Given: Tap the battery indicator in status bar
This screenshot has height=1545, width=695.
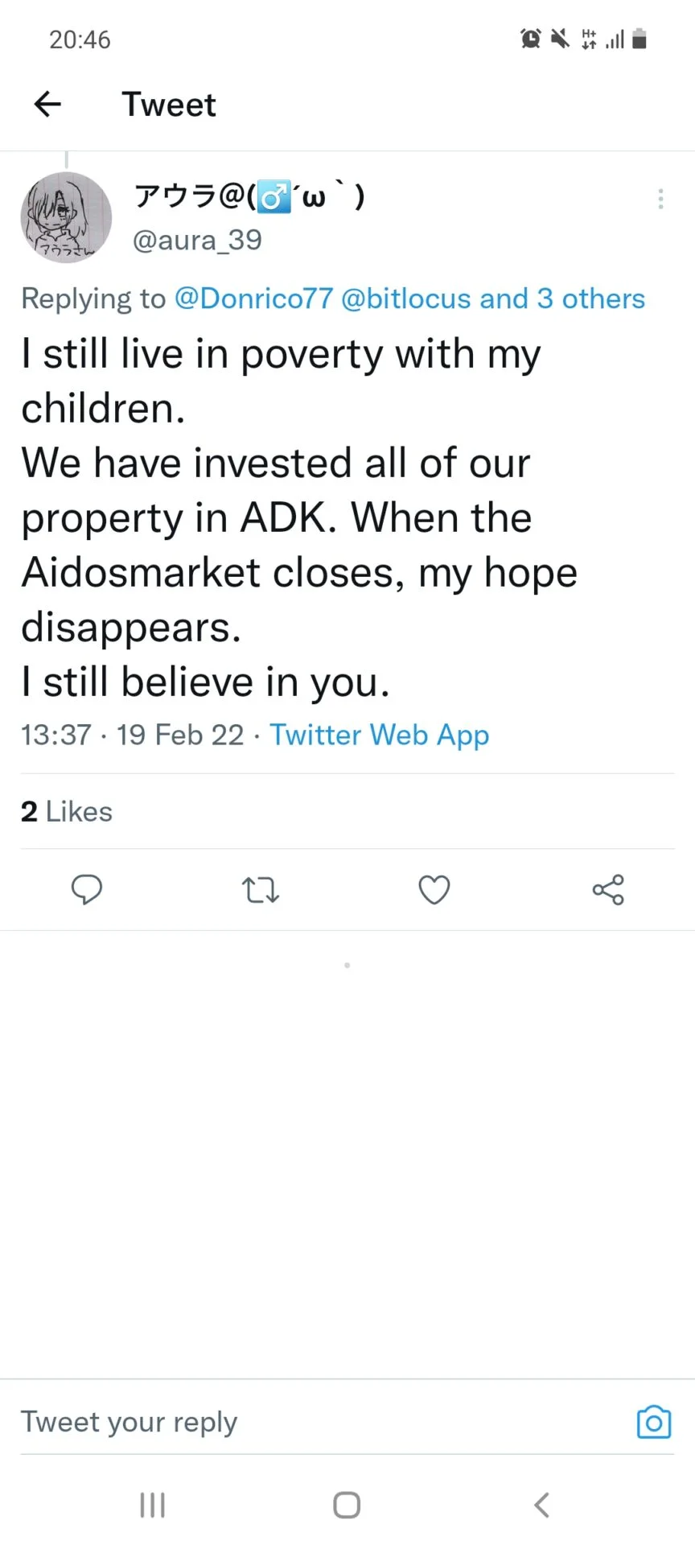Looking at the screenshot, I should click(640, 39).
